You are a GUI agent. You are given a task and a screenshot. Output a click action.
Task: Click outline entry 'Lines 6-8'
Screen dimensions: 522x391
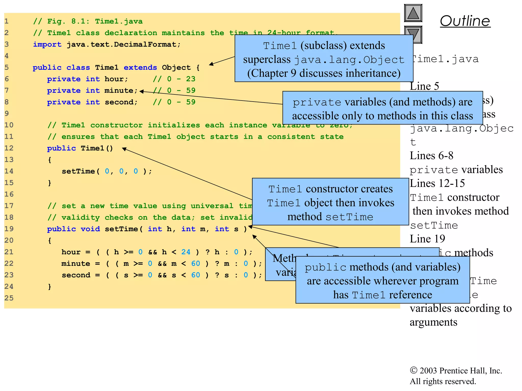(x=432, y=156)
